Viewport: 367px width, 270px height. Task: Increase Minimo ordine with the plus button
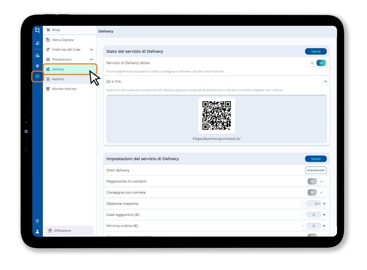click(324, 226)
